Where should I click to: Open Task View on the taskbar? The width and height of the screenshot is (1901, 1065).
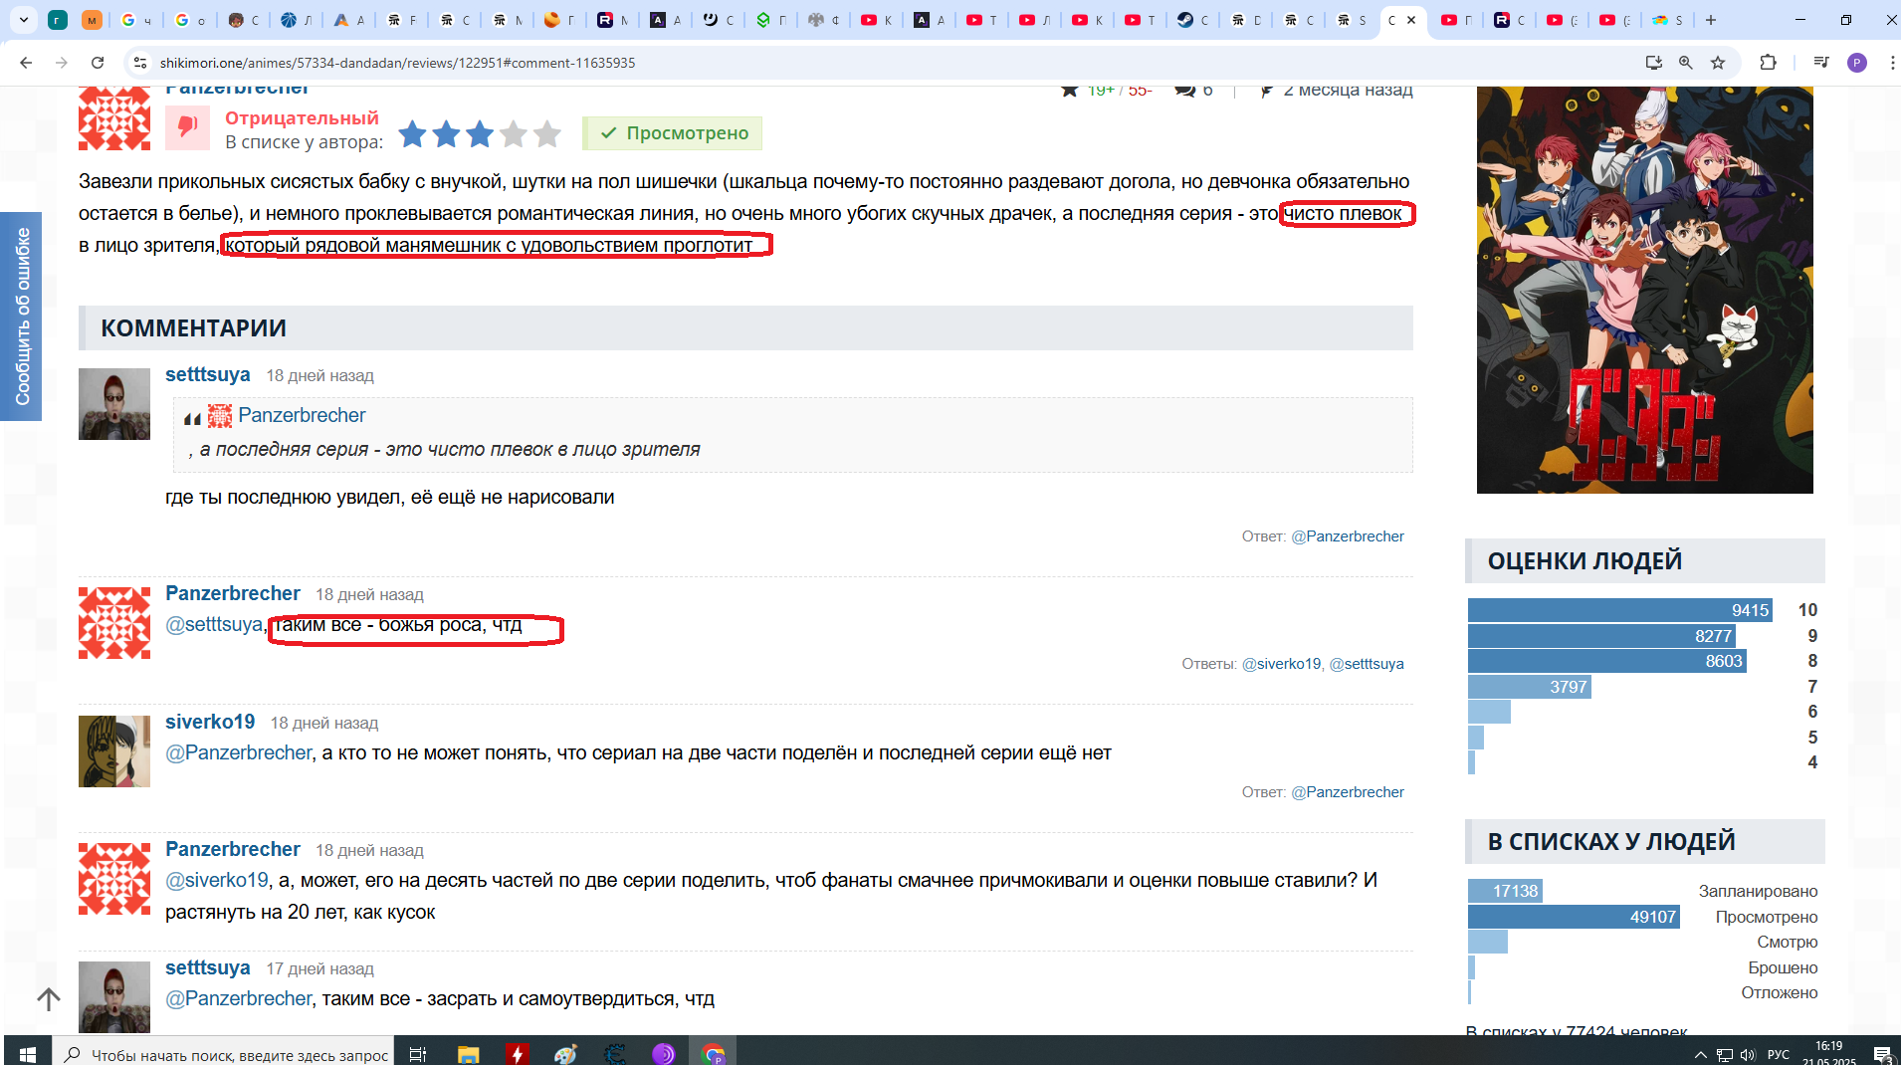[418, 1054]
